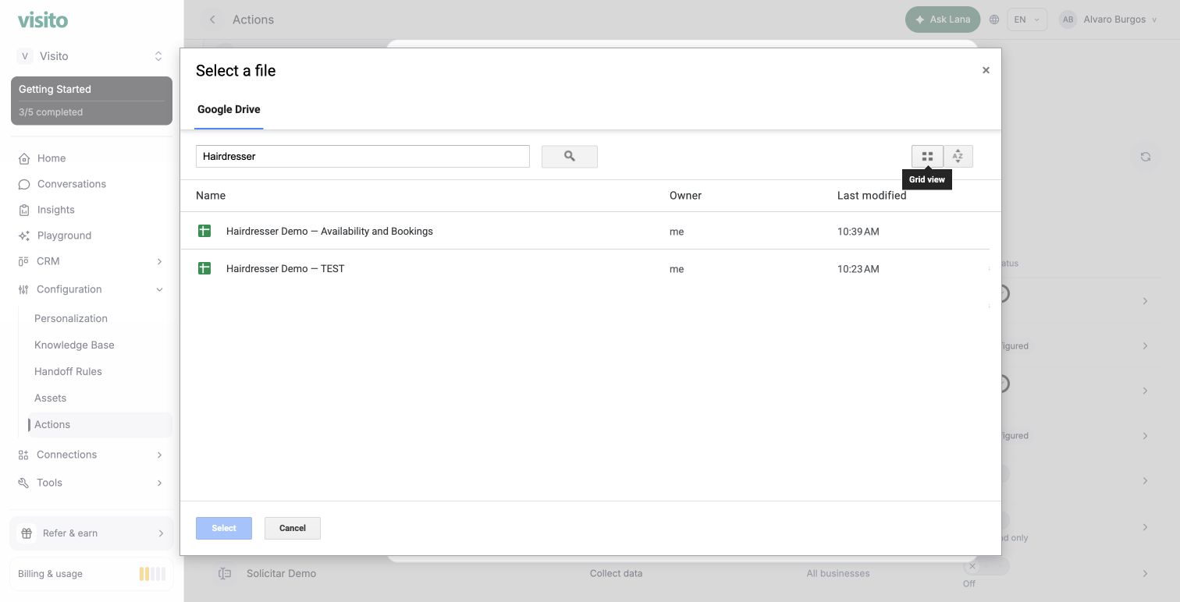1180x602 pixels.
Task: Switch file picker to Grid view
Action: click(927, 156)
